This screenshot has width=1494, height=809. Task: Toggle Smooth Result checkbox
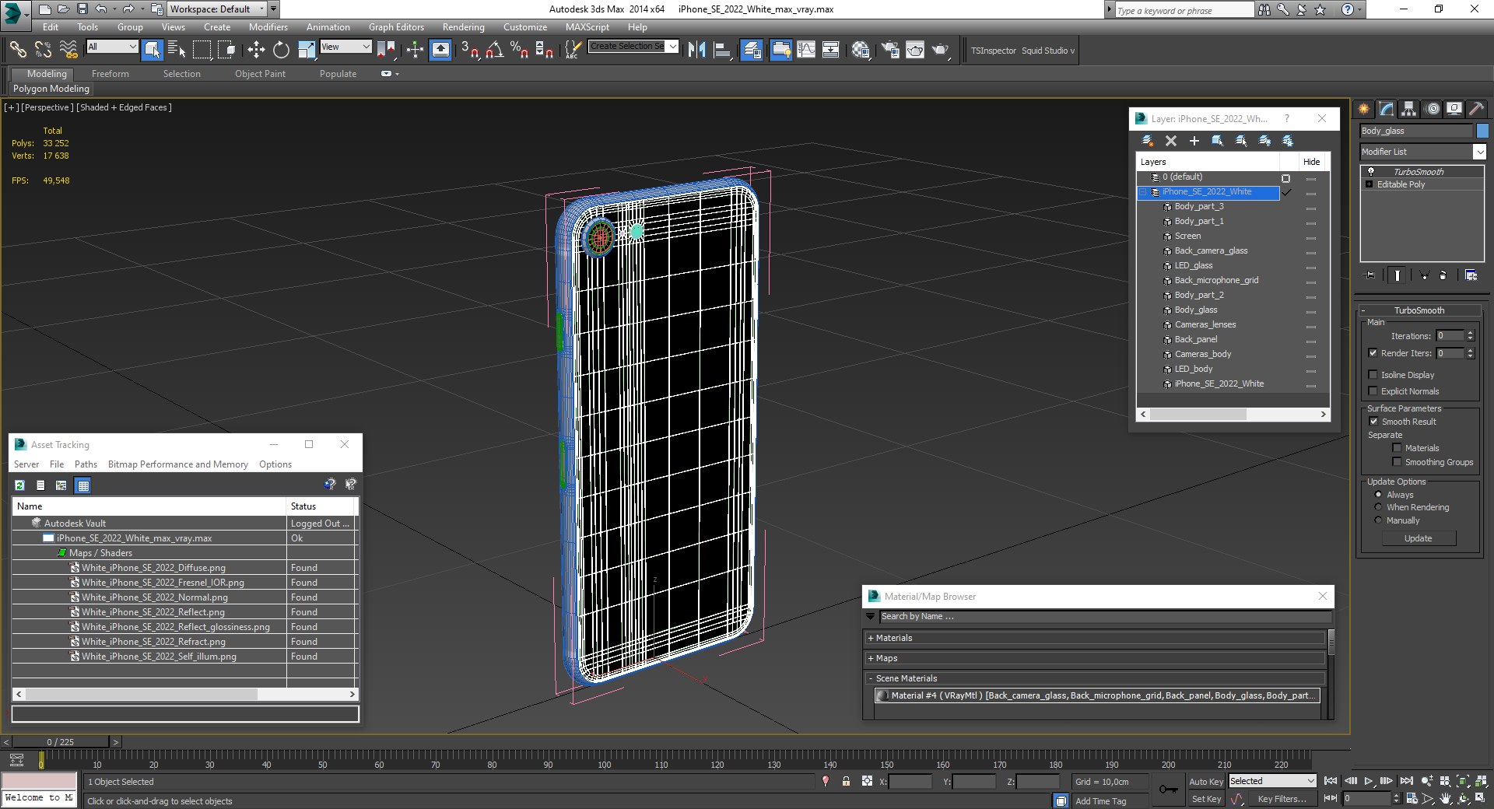tap(1373, 421)
